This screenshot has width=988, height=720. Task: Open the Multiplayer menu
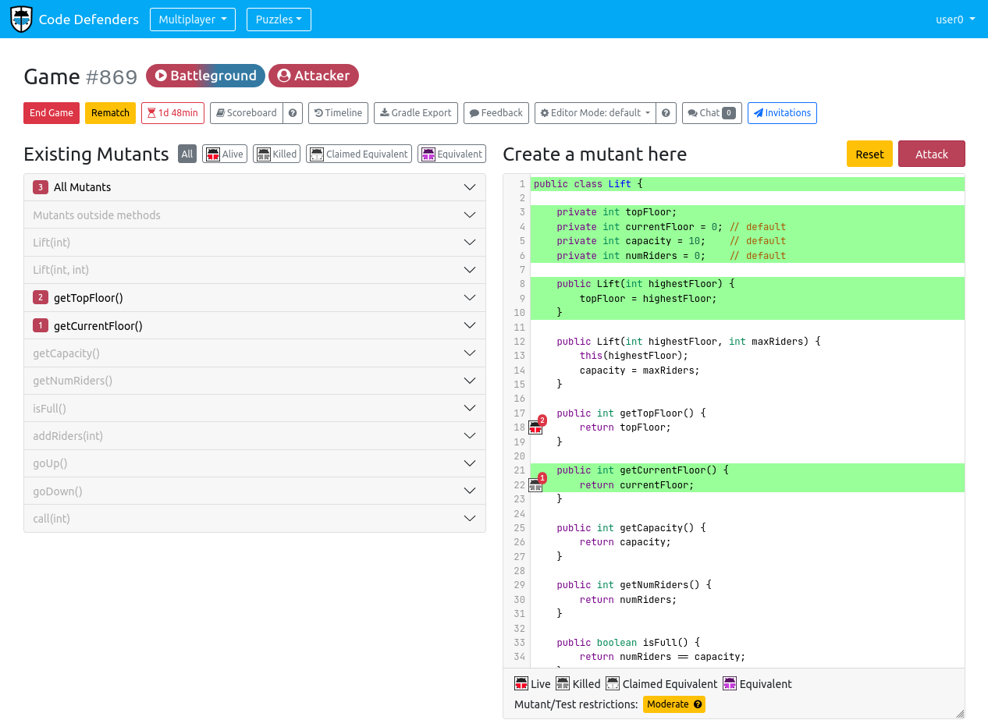[x=192, y=20]
